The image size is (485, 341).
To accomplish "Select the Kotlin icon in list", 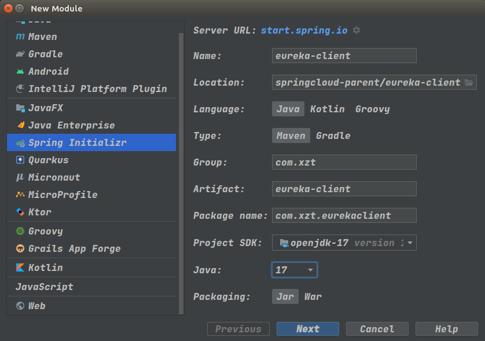I will click(x=20, y=267).
